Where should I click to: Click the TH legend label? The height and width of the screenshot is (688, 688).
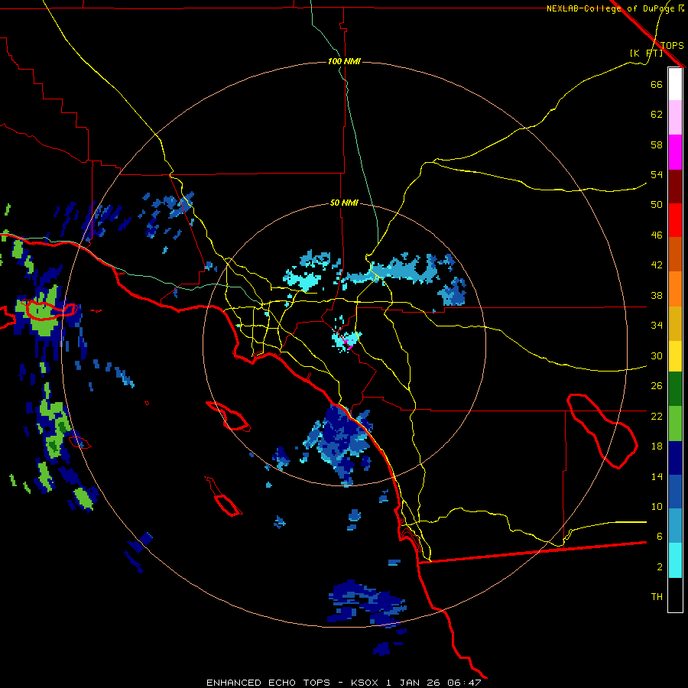(x=657, y=597)
